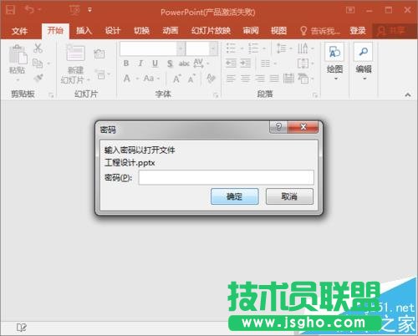
Task: Click the Copy icon
Action: [x=38, y=64]
